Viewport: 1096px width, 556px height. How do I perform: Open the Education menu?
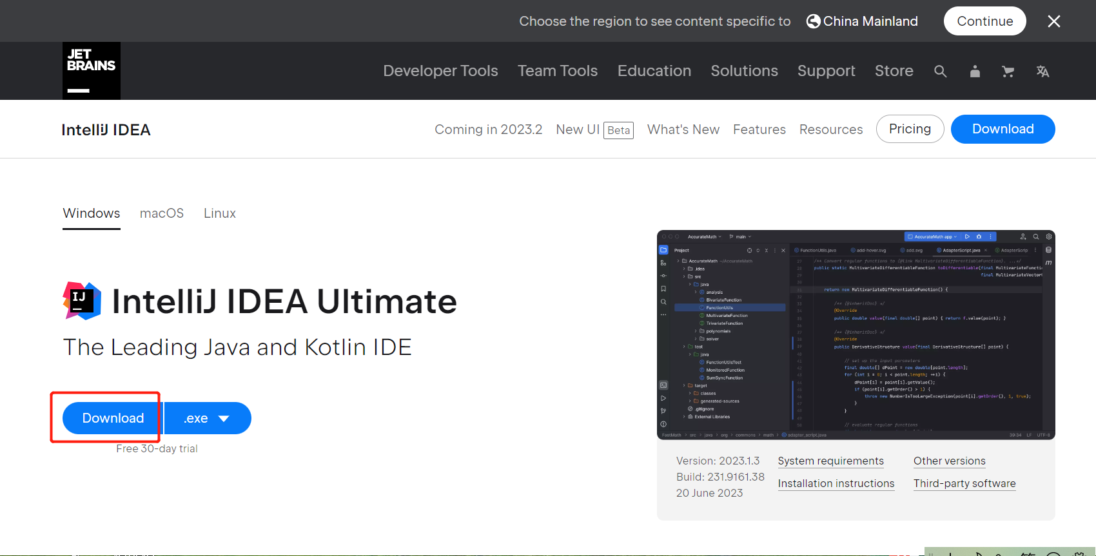(654, 71)
